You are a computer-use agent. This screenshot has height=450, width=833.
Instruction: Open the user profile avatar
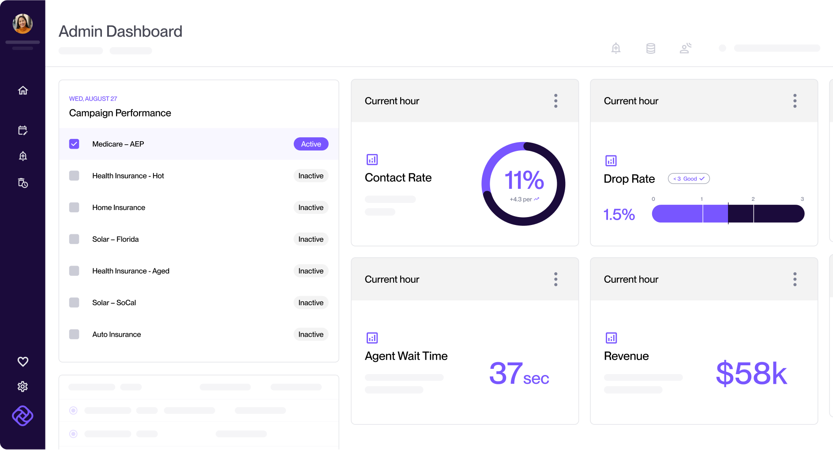(x=23, y=24)
